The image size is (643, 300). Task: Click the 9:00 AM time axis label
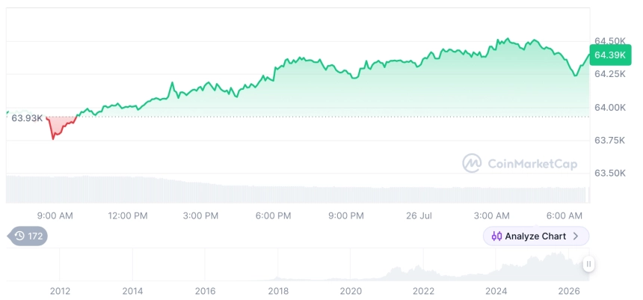click(x=55, y=215)
